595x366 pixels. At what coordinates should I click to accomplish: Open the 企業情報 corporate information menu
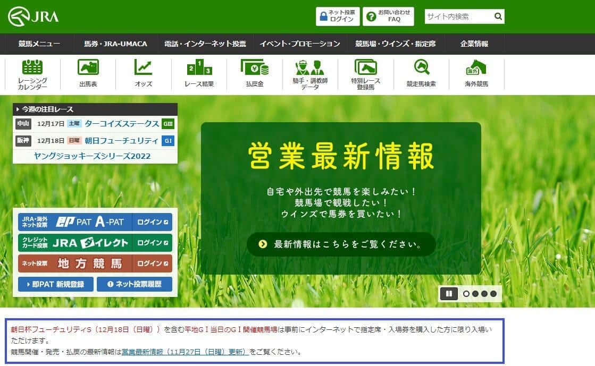coord(474,45)
